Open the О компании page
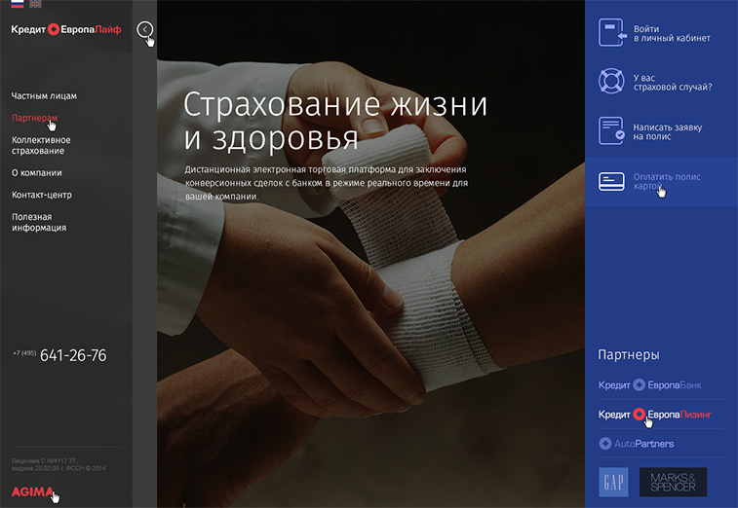 [x=37, y=172]
